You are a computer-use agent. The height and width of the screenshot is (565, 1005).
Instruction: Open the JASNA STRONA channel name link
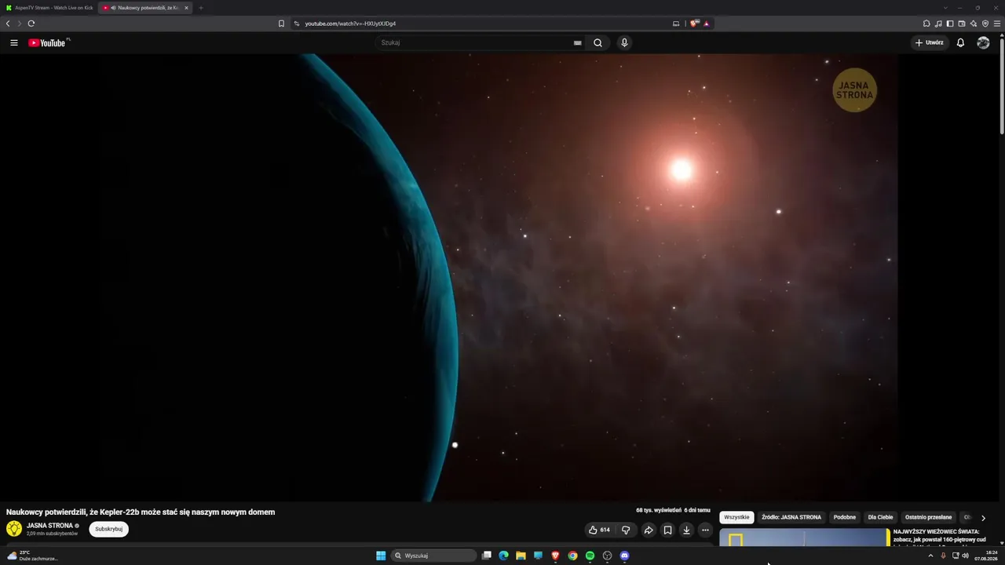[49, 526]
